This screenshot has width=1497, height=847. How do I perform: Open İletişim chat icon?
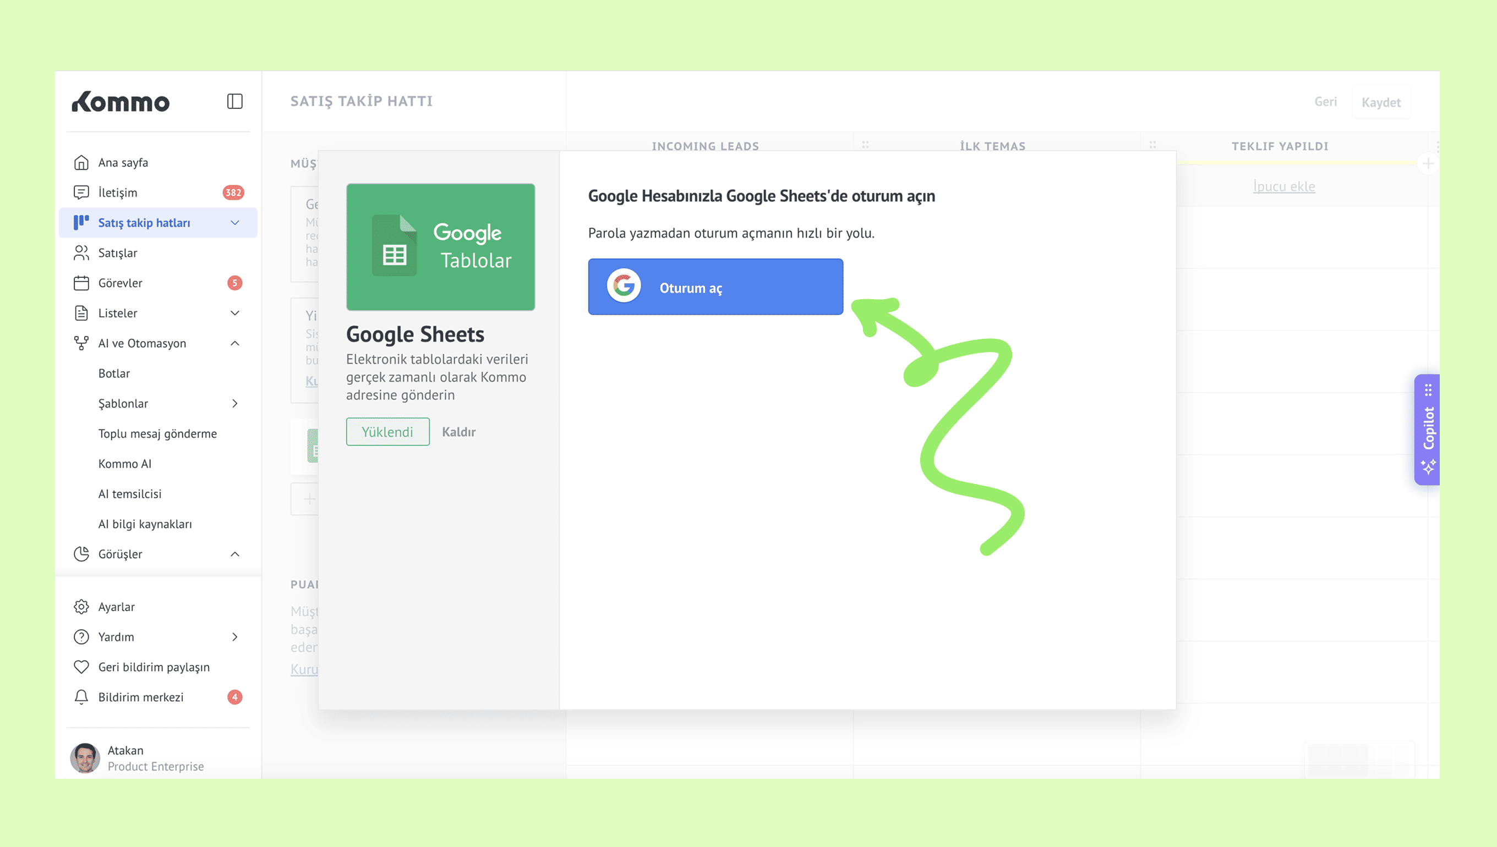(81, 193)
